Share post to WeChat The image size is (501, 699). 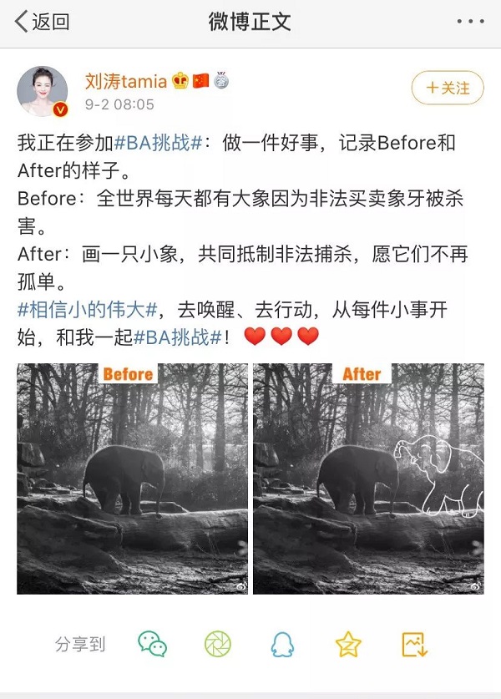point(152,644)
